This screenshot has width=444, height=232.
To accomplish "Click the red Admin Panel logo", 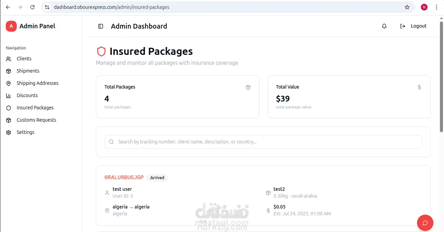I will (x=11, y=26).
